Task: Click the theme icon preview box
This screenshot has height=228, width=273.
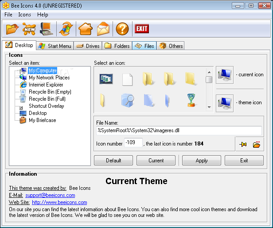Action: (x=225, y=103)
